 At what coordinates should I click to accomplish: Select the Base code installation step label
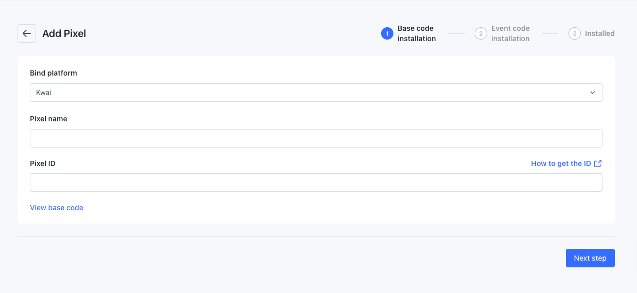pyautogui.click(x=417, y=33)
